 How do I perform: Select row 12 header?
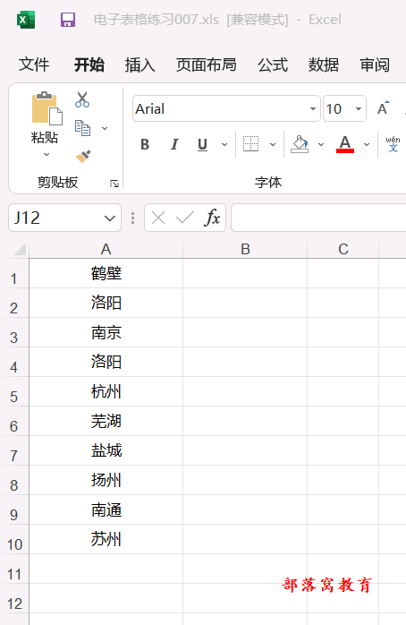14,599
